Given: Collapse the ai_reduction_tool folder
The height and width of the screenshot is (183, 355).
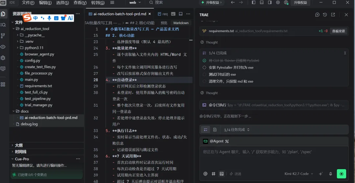Looking at the screenshot, I should point(13,29).
